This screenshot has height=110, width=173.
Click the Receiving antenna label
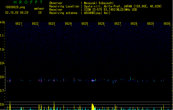pyautogui.click(x=63, y=13)
